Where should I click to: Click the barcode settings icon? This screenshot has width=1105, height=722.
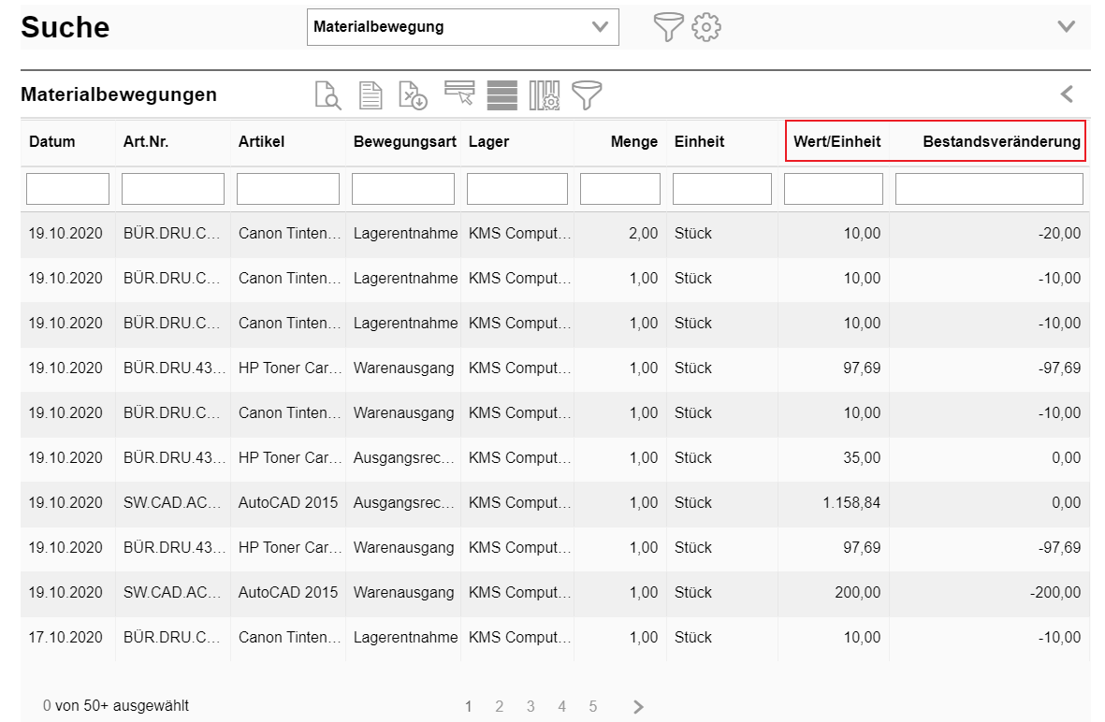[x=545, y=94]
